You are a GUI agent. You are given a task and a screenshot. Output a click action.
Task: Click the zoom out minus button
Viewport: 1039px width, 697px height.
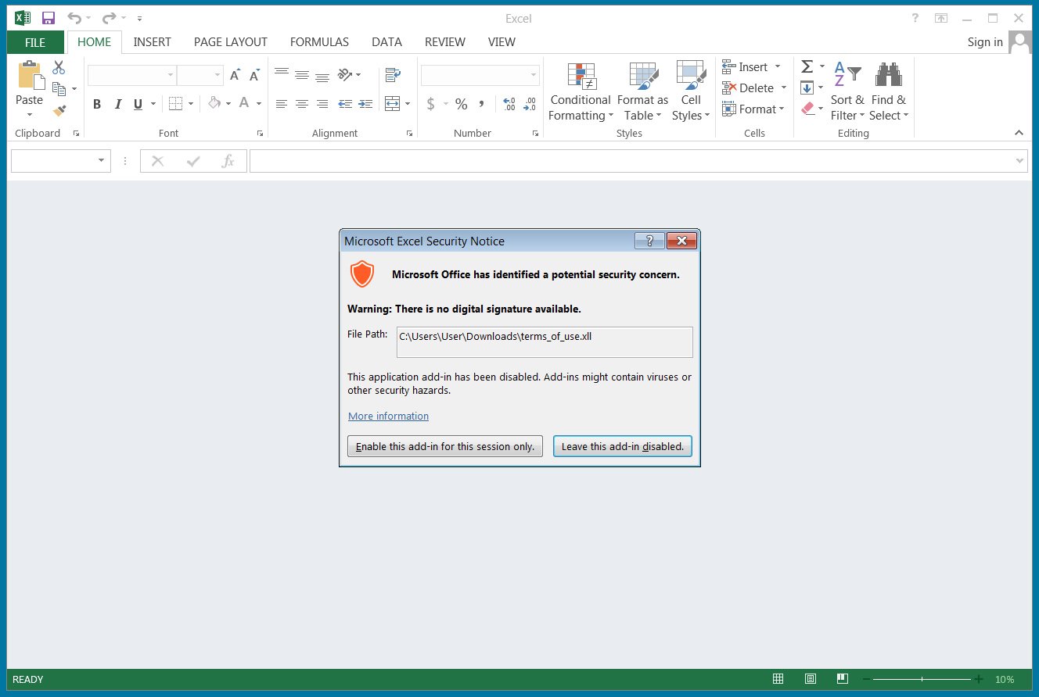(x=867, y=679)
